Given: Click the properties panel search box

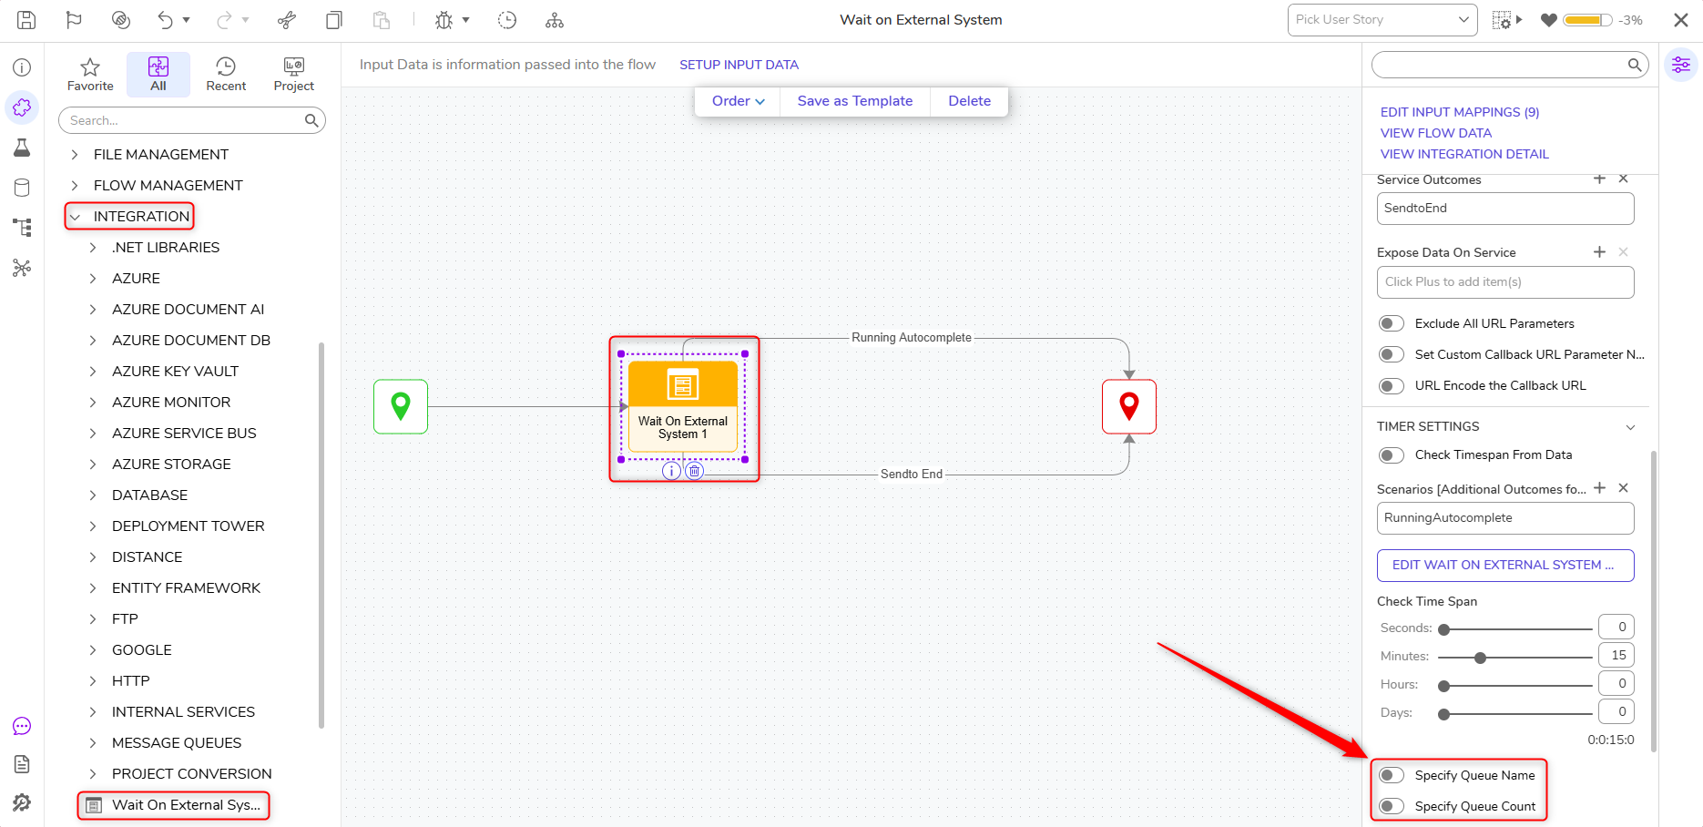Looking at the screenshot, I should (x=1510, y=65).
